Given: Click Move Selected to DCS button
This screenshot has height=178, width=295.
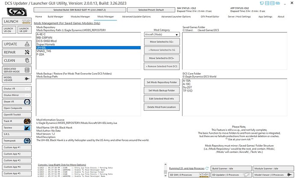Looking at the screenshot, I should pos(162,58).
